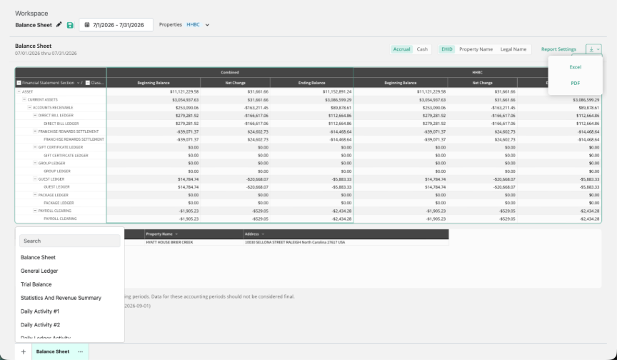Screen dimensions: 617x360
Task: Select the EHID display option
Action: tap(446, 49)
